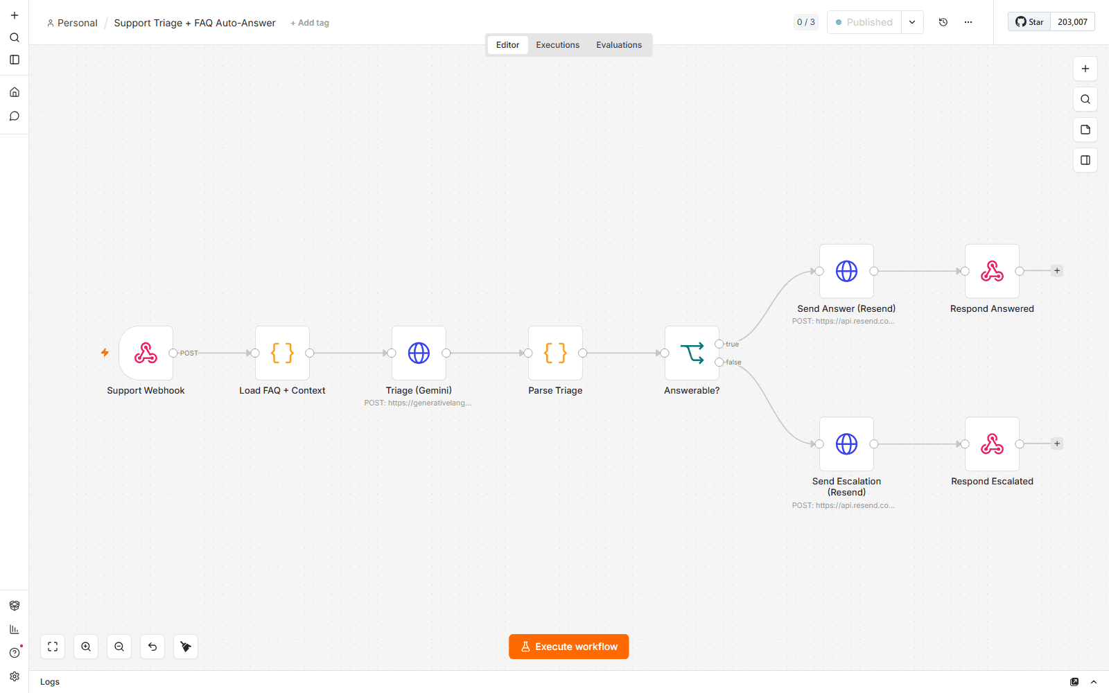Switch to the Executions tab
The width and height of the screenshot is (1109, 693).
click(557, 45)
